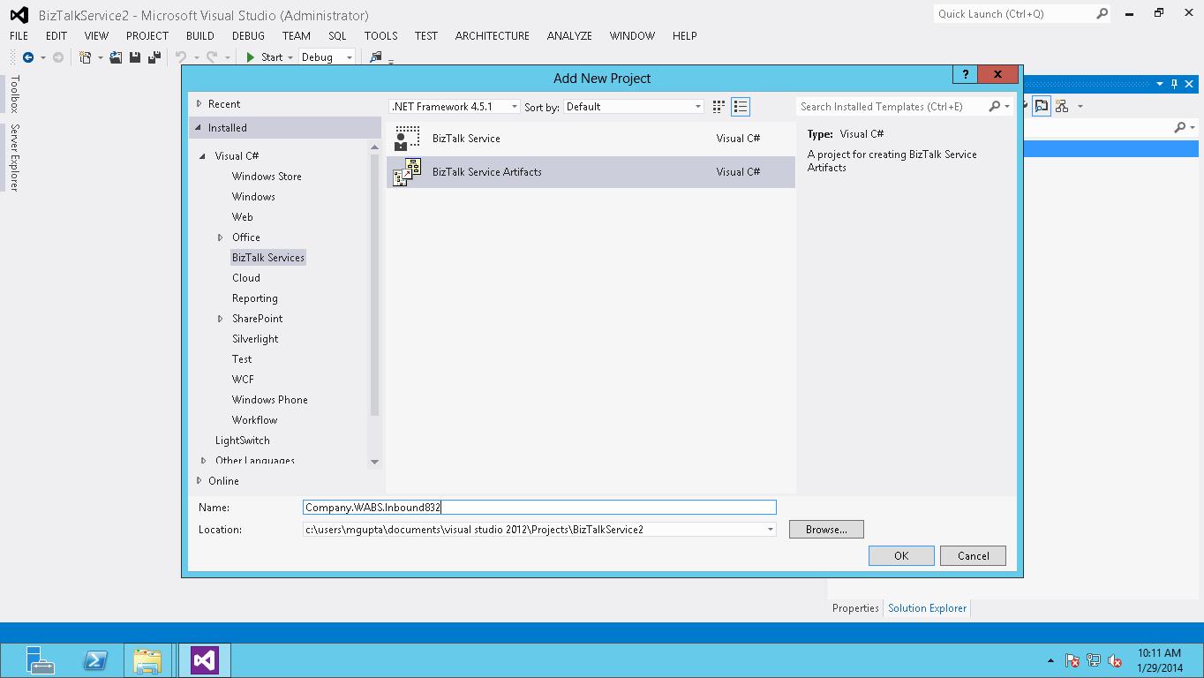This screenshot has height=678, width=1204.
Task: Click the View Class Diagram icon in Solution Explorer
Action: click(1062, 106)
